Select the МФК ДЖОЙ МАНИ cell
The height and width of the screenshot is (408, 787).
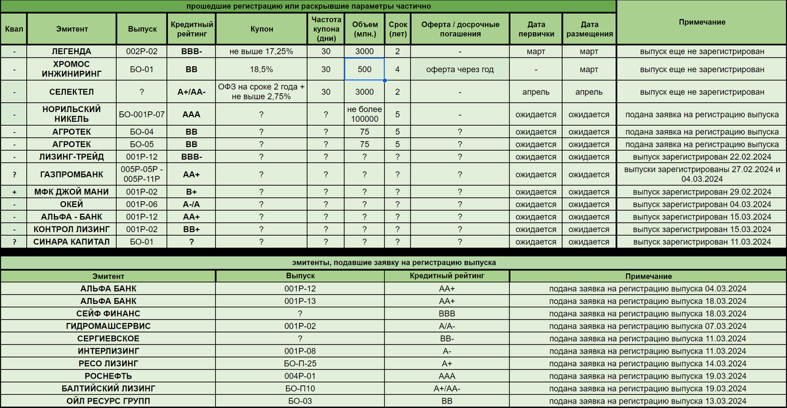click(x=71, y=192)
